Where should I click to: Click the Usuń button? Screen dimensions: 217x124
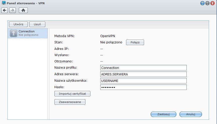tap(37, 24)
